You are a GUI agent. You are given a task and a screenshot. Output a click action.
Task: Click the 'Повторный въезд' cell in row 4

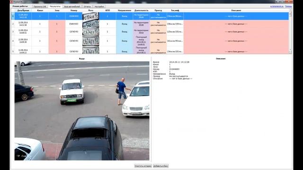[141, 41]
